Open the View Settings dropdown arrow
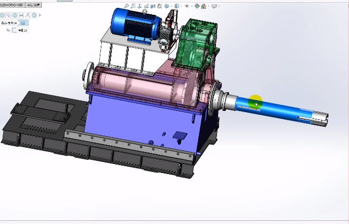This screenshot has width=349, height=224. [x=219, y=6]
